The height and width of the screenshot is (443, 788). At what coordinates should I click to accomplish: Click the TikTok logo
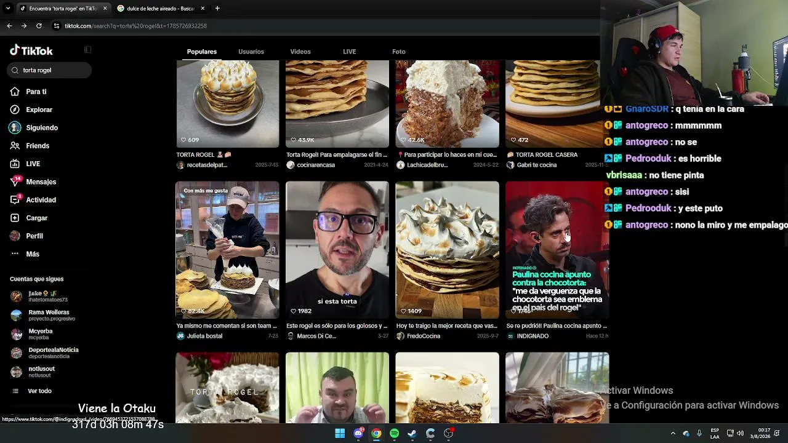click(x=31, y=50)
